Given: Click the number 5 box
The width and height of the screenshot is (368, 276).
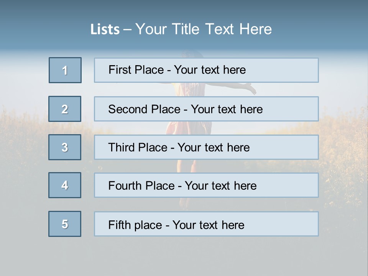Looking at the screenshot, I should click(x=65, y=224).
